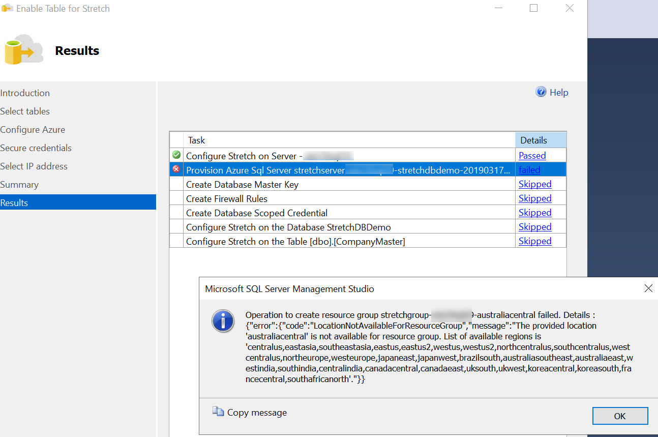Select the Create Database Master Key row
The image size is (658, 437).
tap(368, 184)
